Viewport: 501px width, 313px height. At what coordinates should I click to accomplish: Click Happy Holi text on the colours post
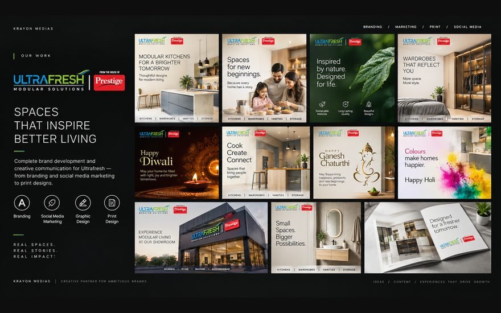(x=420, y=180)
